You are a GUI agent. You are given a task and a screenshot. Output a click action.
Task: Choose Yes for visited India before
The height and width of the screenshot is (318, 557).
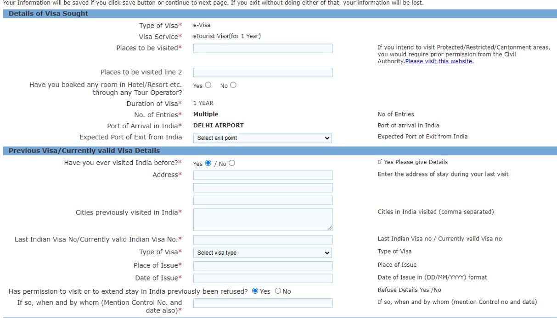tap(208, 163)
